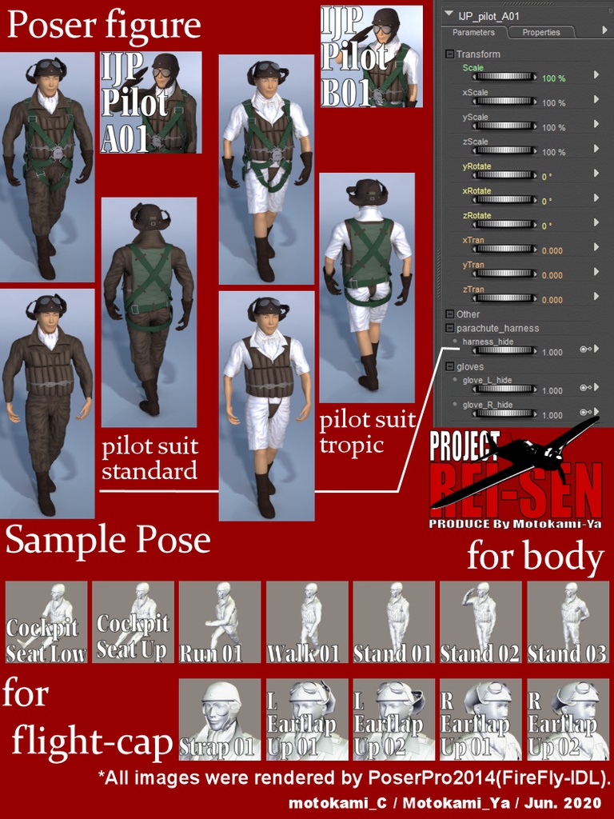Select the Stand 03 pose thumbnail
Screen dimensions: 614x819
pos(568,622)
